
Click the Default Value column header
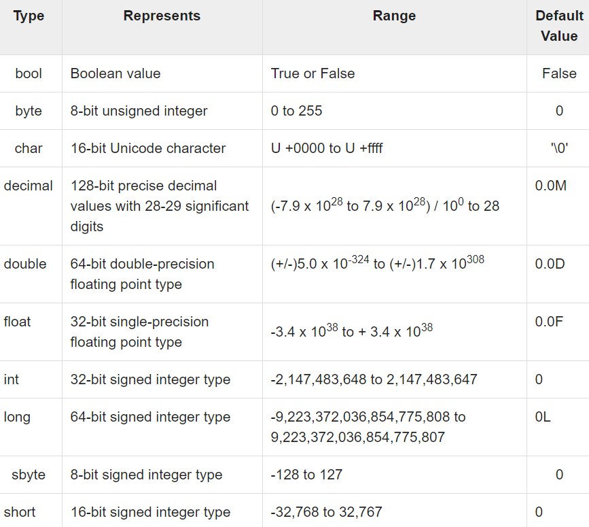pyautogui.click(x=559, y=26)
